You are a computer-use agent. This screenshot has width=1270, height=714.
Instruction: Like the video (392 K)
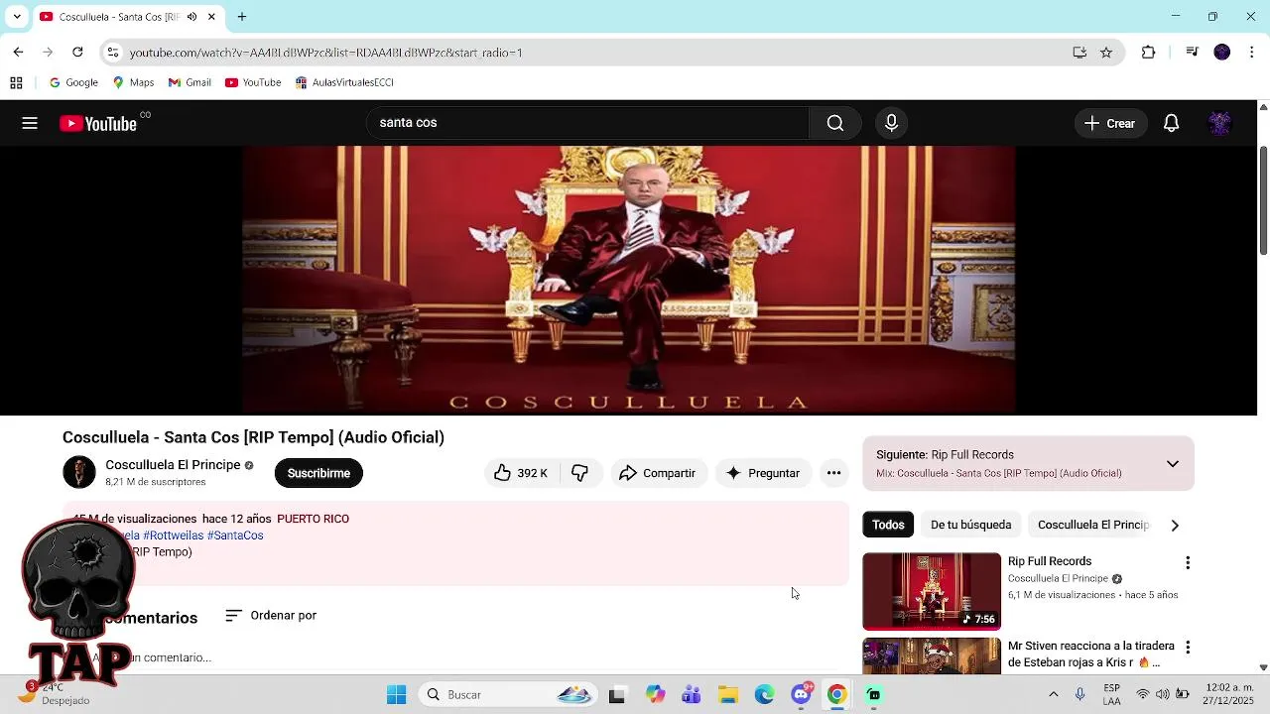[x=521, y=473]
